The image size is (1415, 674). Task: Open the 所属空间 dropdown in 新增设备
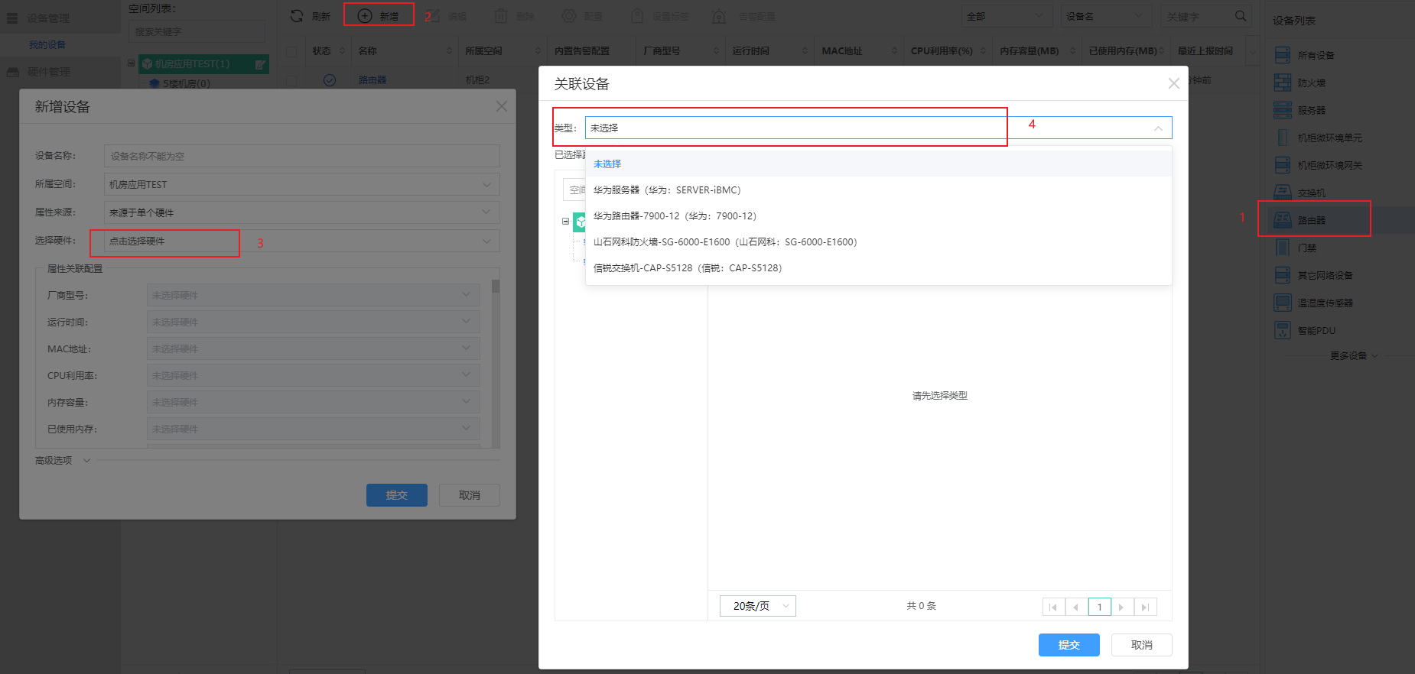[x=301, y=184]
